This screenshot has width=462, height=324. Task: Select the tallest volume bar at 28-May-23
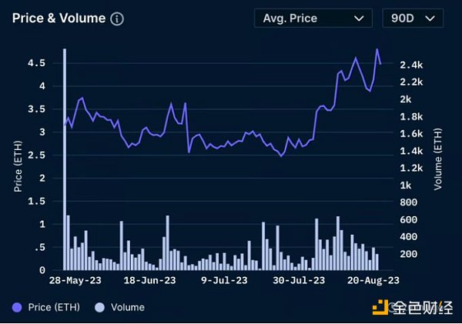click(65, 154)
